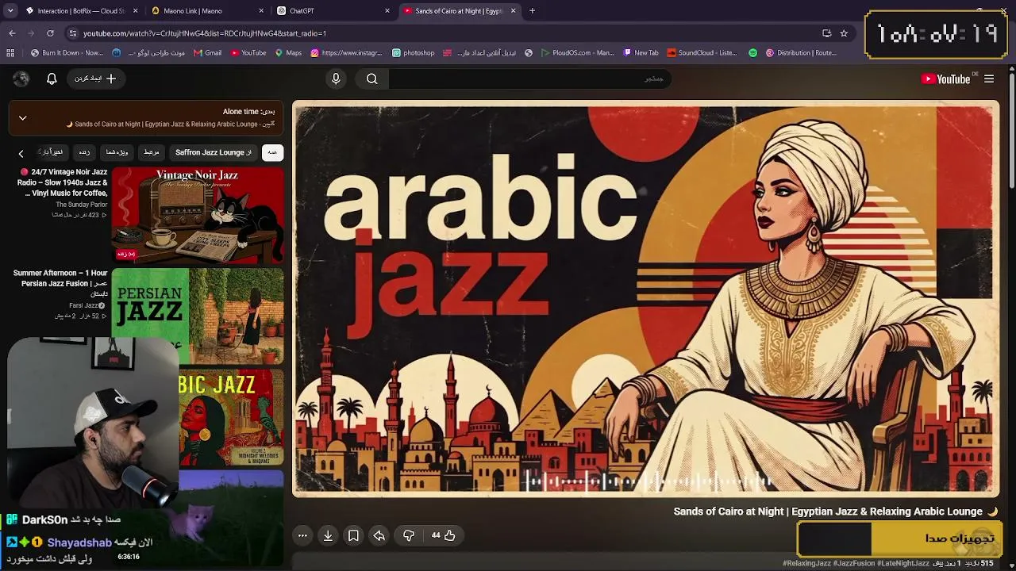Download the video with the download icon
1016x571 pixels.
328,535
